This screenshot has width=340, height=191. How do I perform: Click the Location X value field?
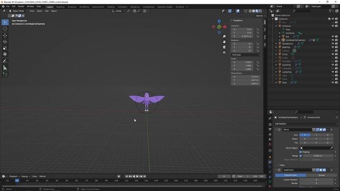coord(242,29)
